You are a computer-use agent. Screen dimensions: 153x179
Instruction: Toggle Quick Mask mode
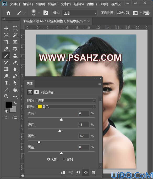6,118
